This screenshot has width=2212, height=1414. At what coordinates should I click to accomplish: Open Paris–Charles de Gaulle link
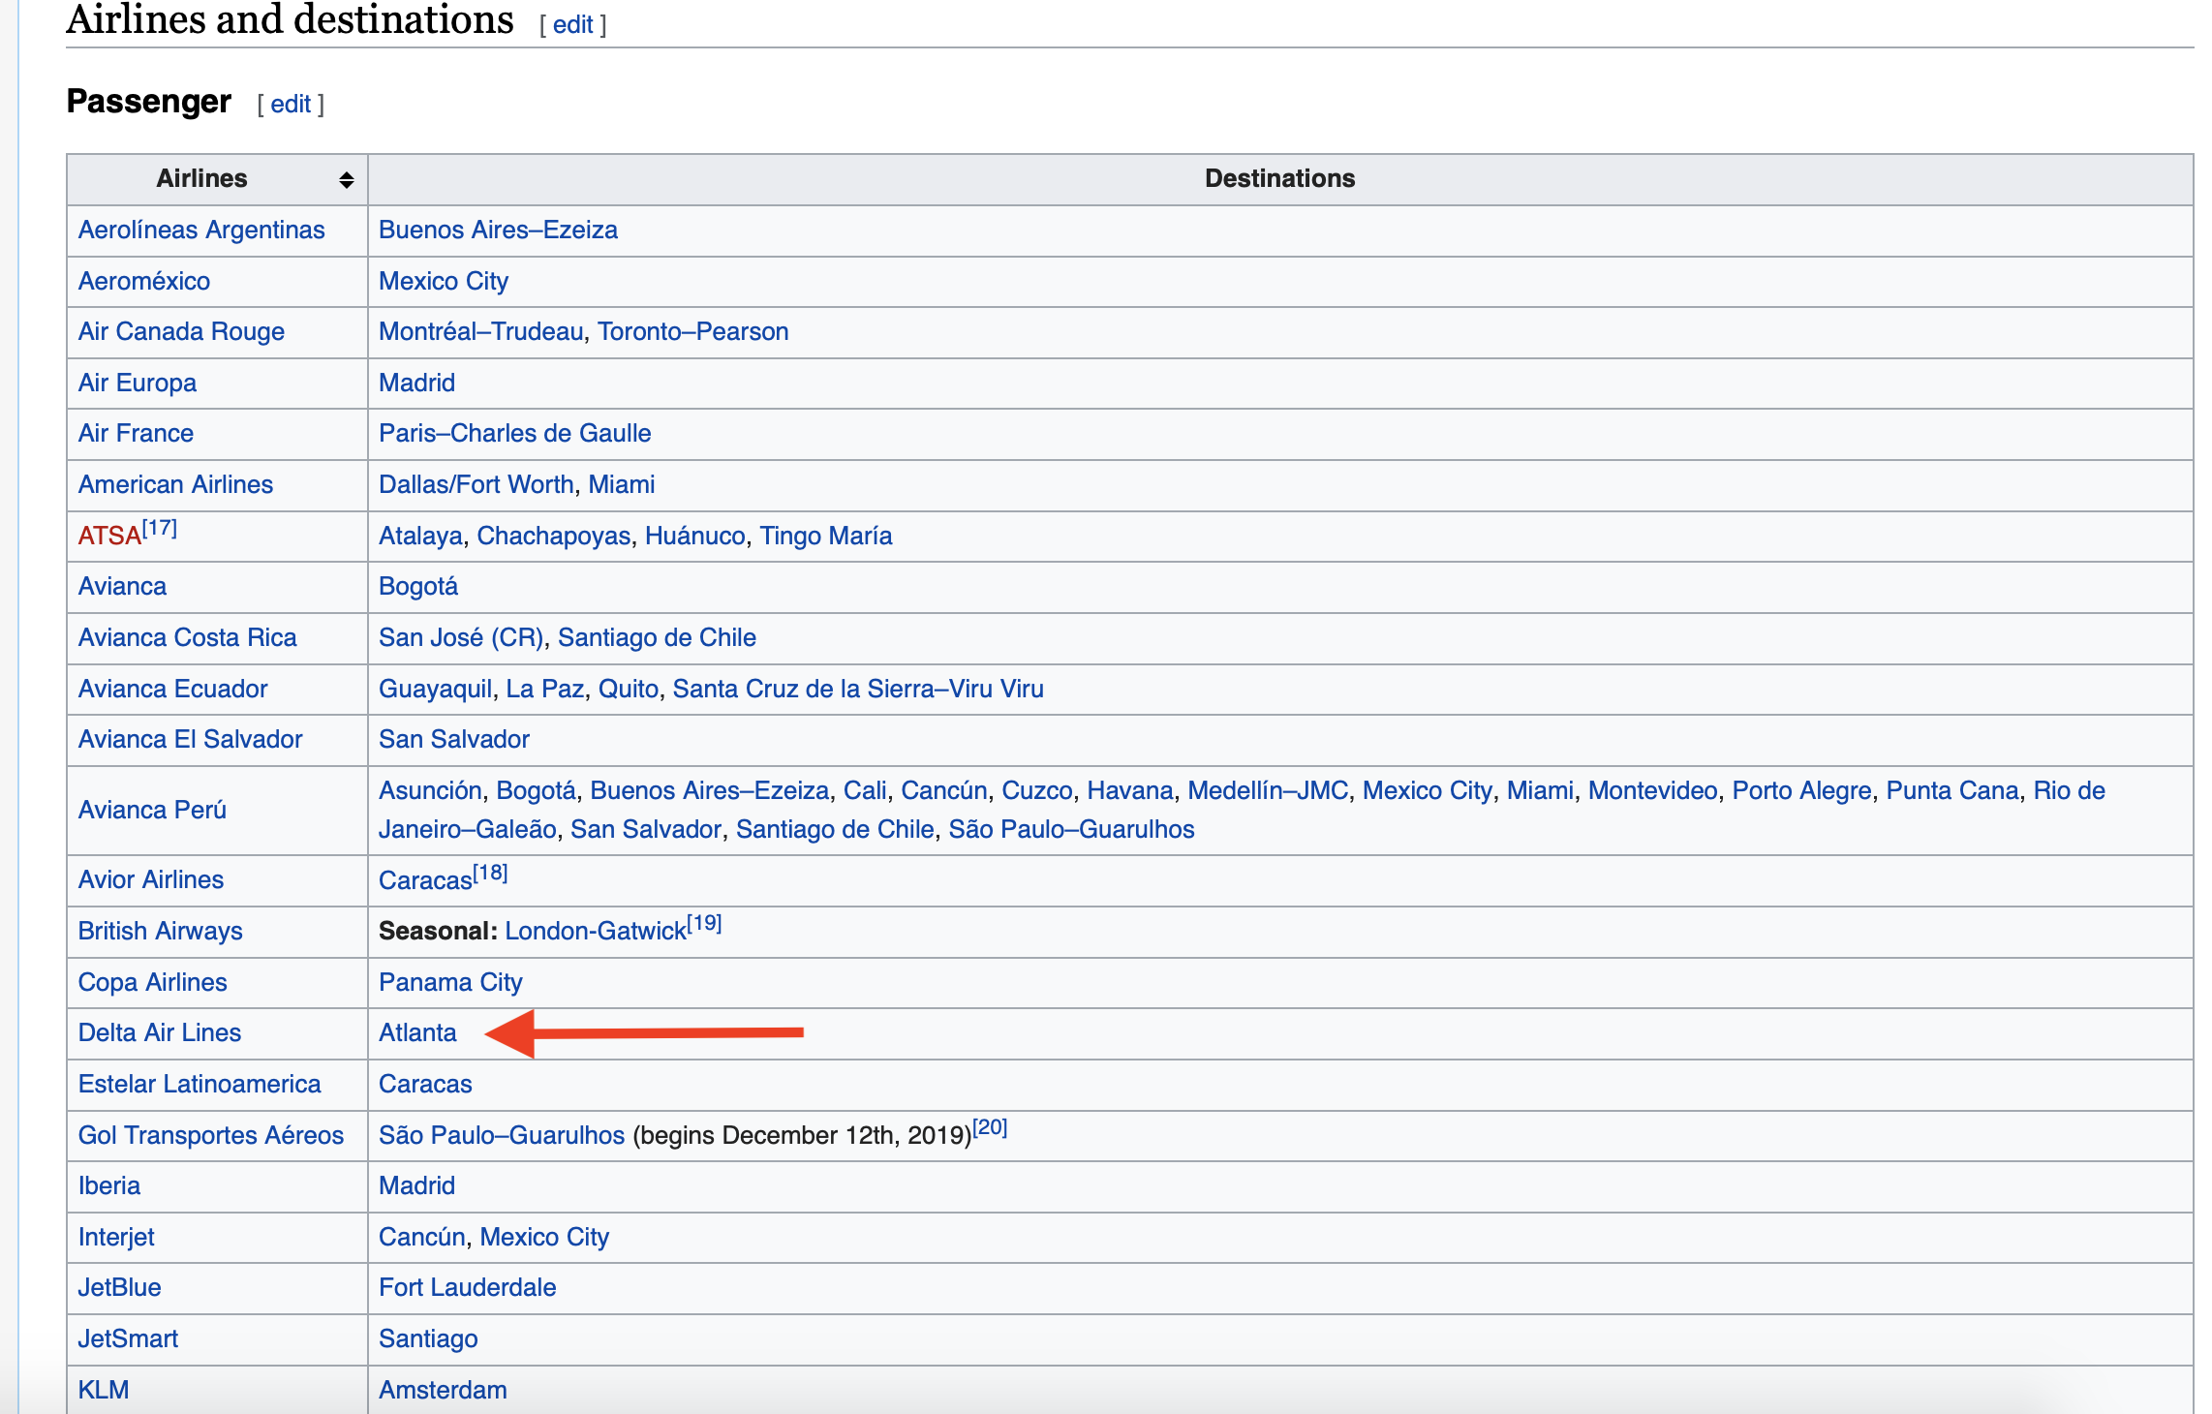[x=514, y=434]
